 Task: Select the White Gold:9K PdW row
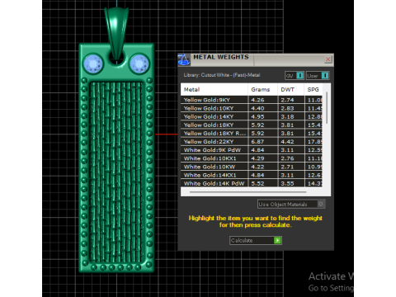click(252, 150)
